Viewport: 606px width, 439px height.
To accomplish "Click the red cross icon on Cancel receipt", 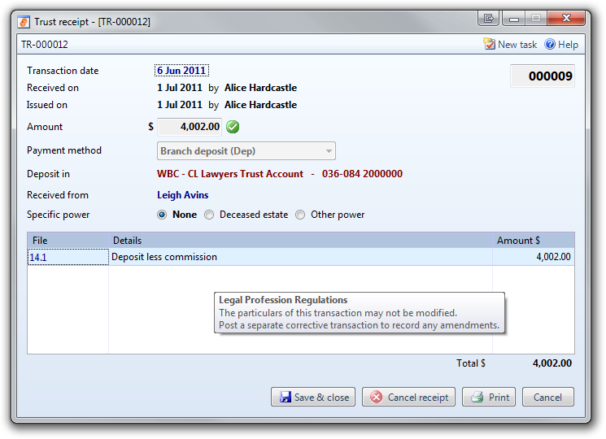I will (376, 397).
